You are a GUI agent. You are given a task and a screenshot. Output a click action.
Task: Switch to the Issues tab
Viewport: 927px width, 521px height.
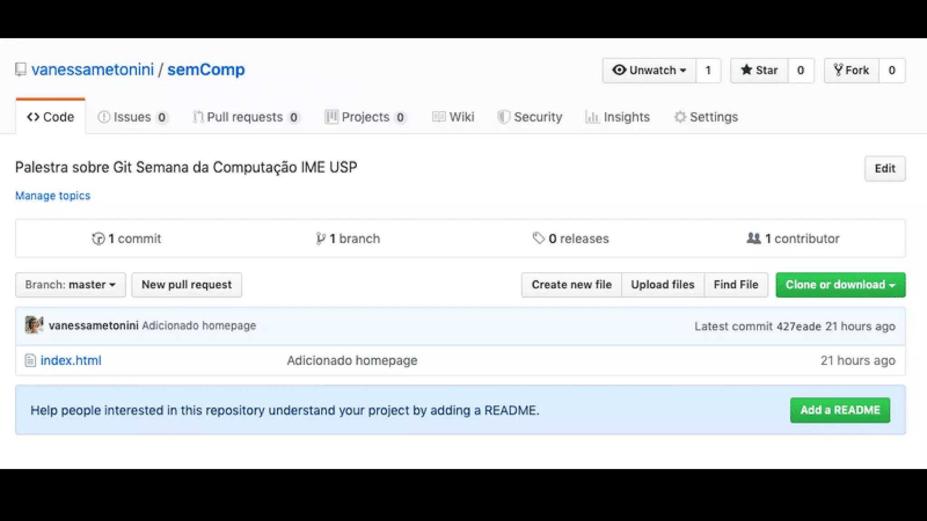(132, 117)
